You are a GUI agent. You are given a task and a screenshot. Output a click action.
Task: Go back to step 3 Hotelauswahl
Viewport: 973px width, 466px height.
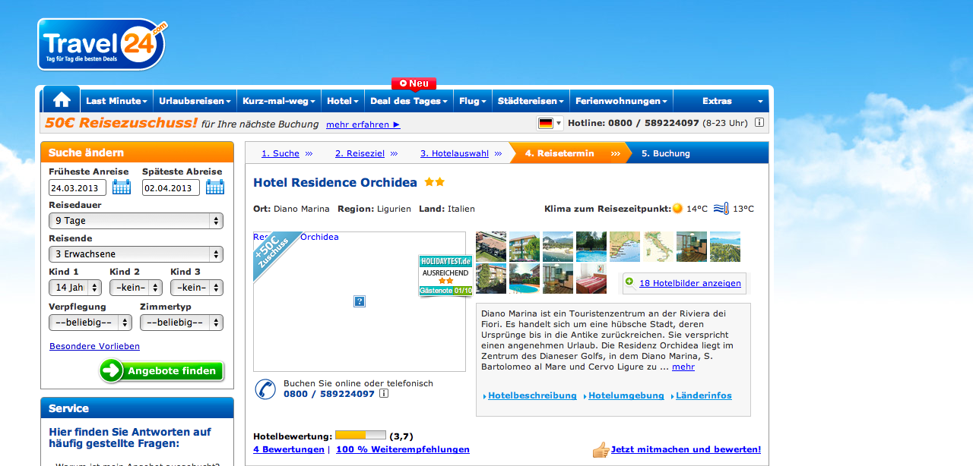[455, 153]
